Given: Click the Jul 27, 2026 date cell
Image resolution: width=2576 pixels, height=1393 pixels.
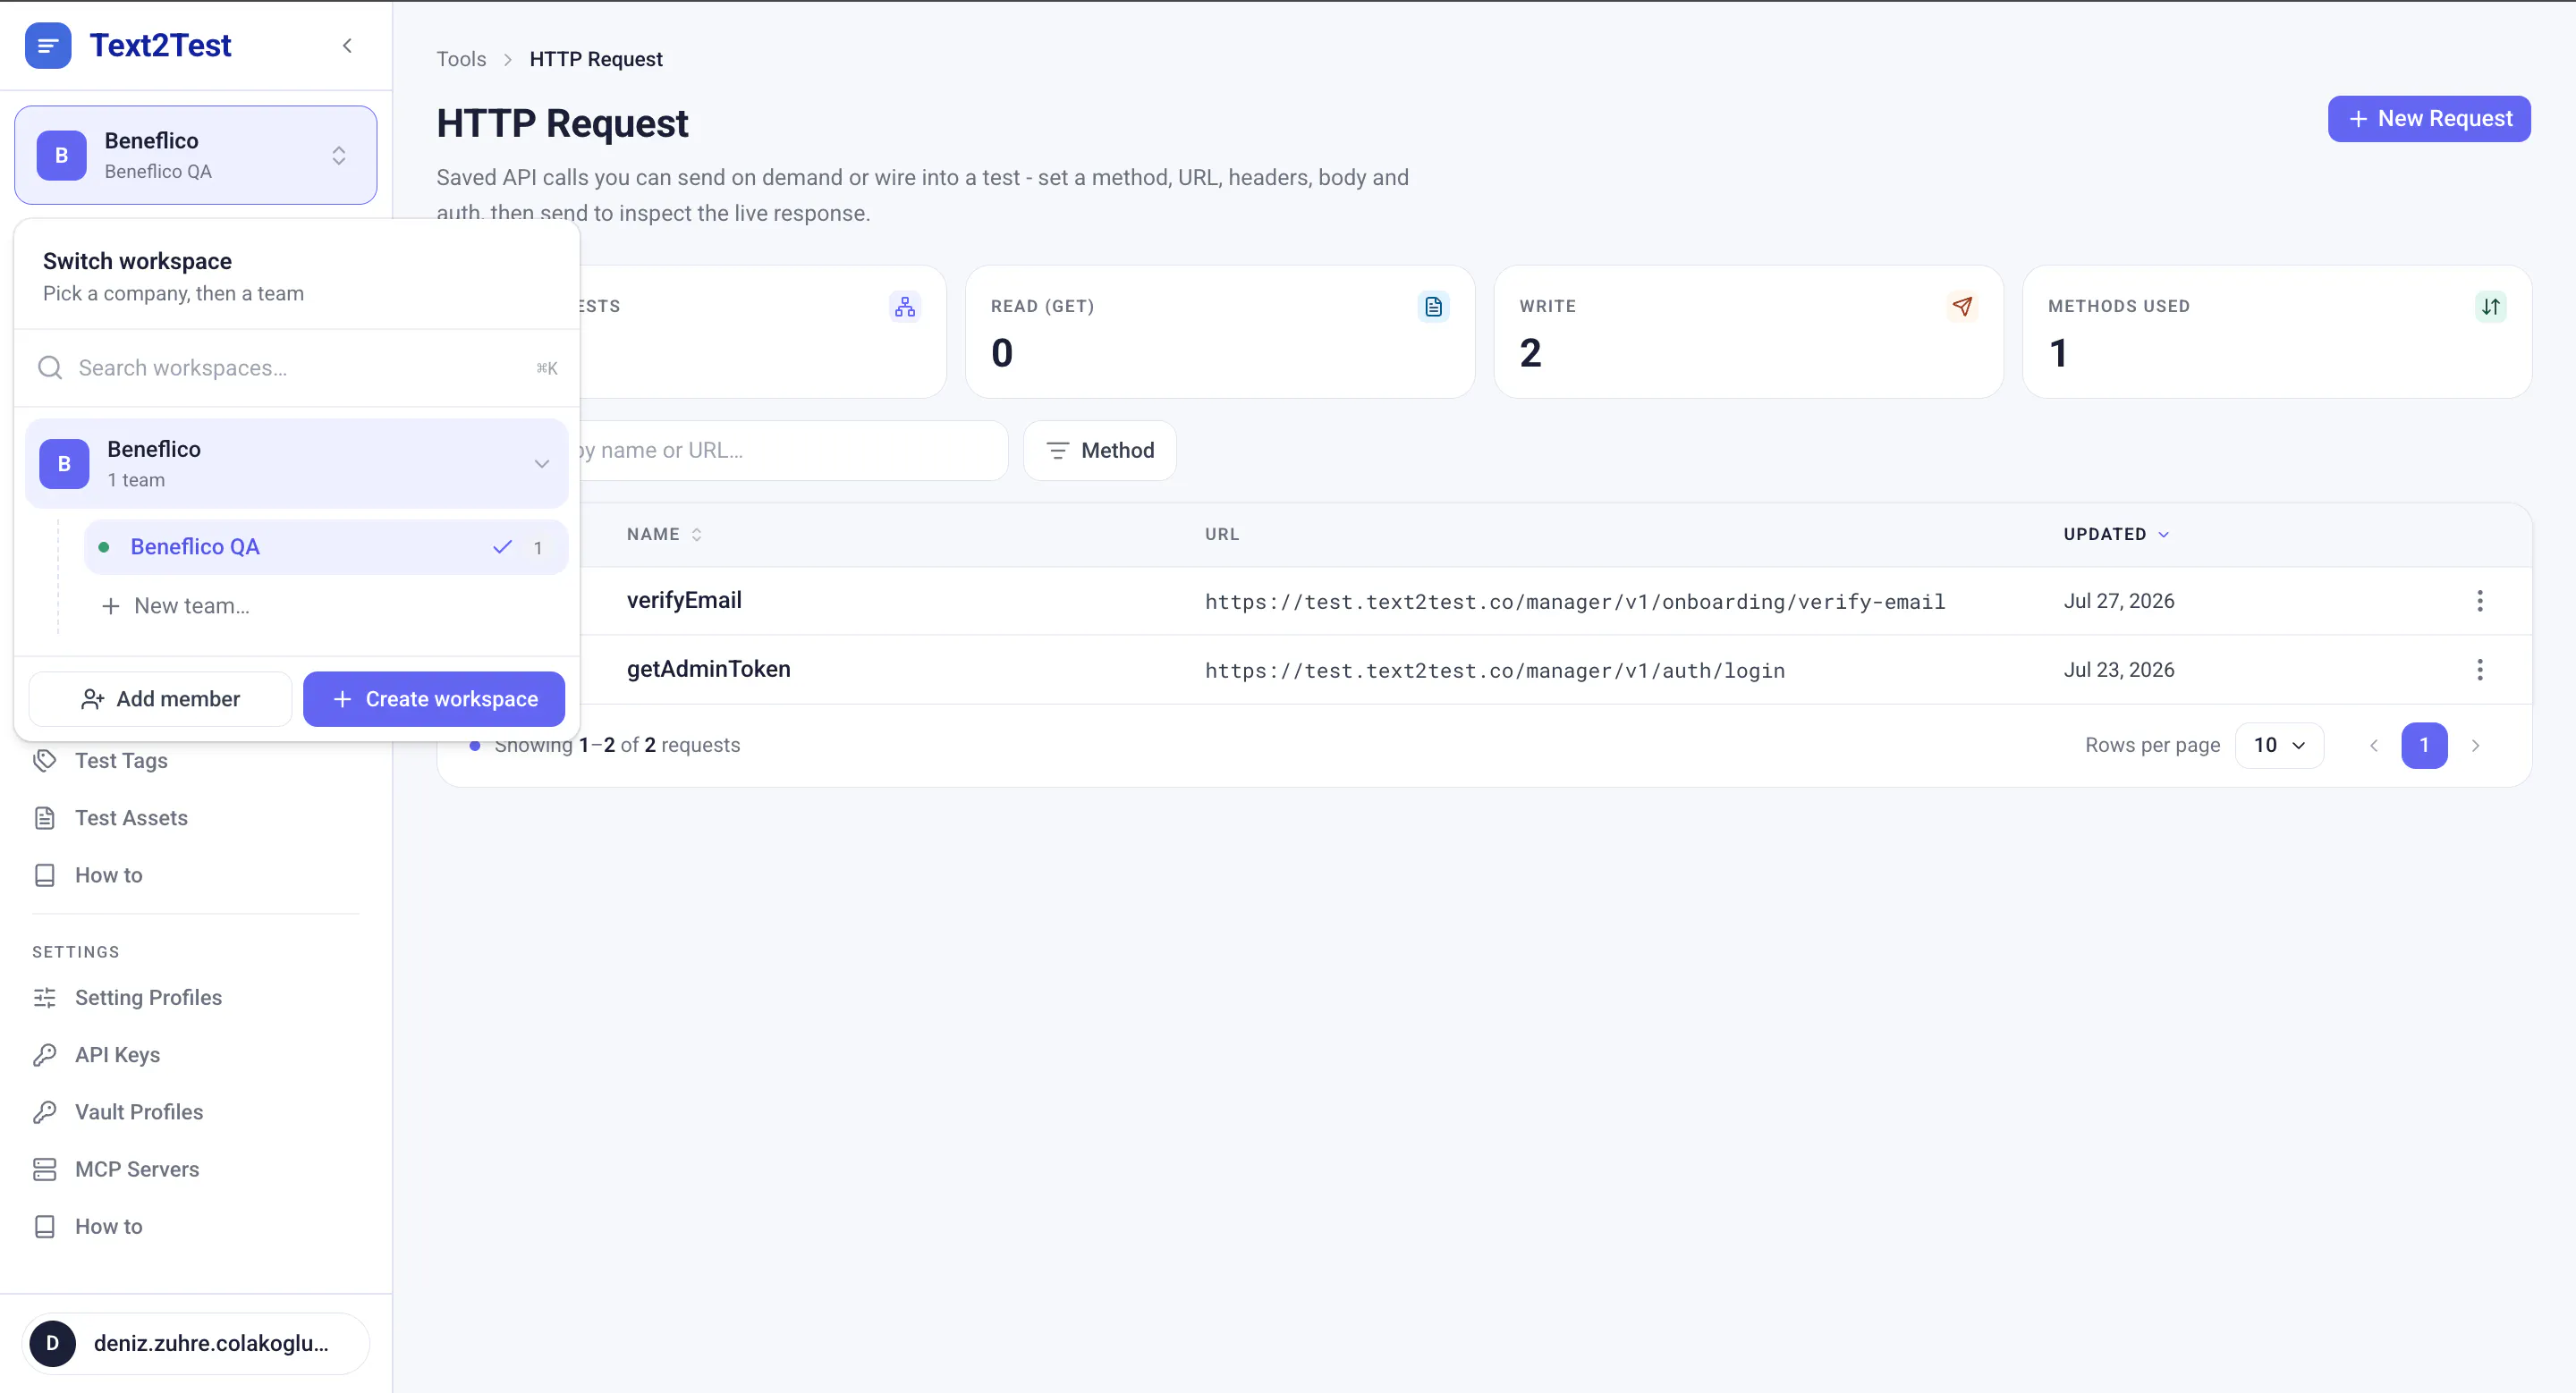Looking at the screenshot, I should coord(2119,601).
